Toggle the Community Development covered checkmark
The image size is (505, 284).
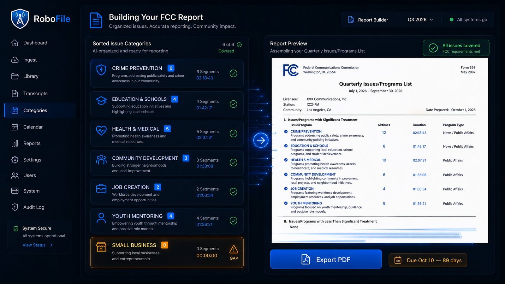pyautogui.click(x=234, y=163)
